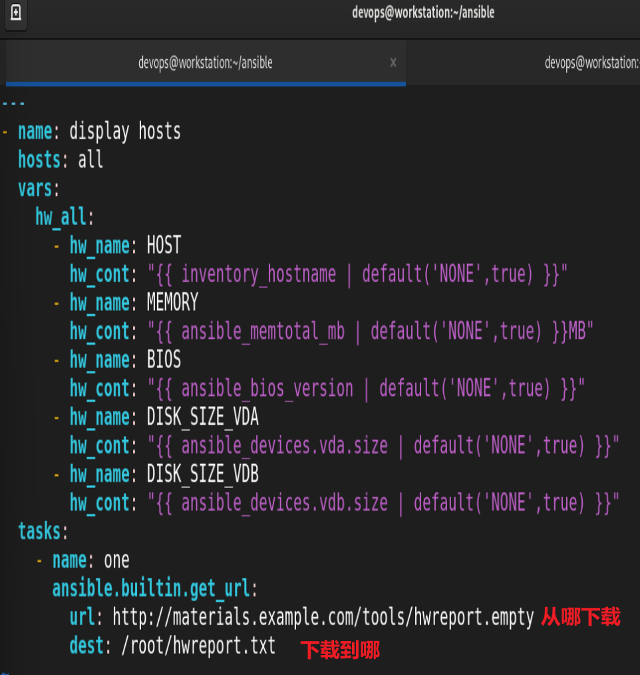Click the value DISK_SIZE_VDB
Image resolution: width=640 pixels, height=675 pixels.
[203, 475]
